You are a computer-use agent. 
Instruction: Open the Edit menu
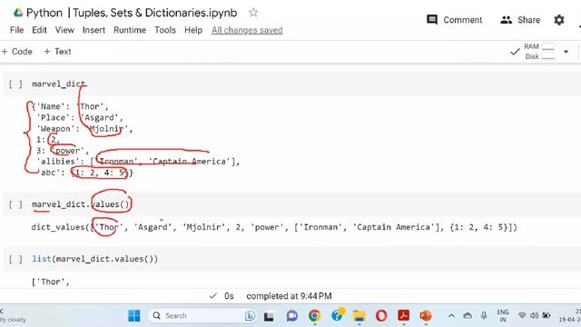coord(39,30)
